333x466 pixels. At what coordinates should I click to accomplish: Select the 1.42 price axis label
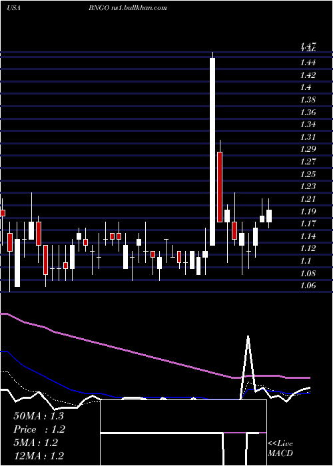click(x=308, y=75)
